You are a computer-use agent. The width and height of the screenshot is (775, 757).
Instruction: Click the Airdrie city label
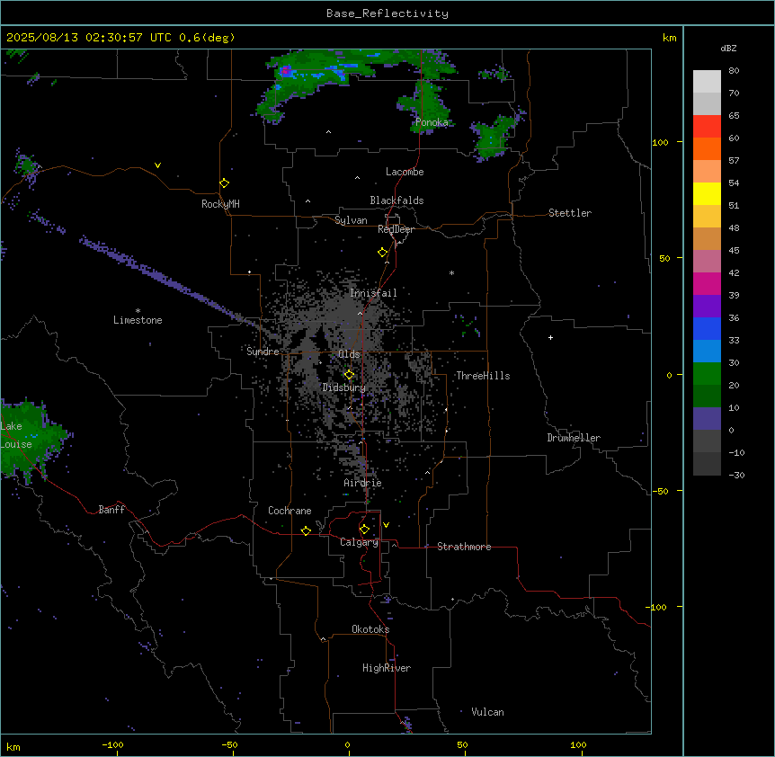[x=363, y=483]
